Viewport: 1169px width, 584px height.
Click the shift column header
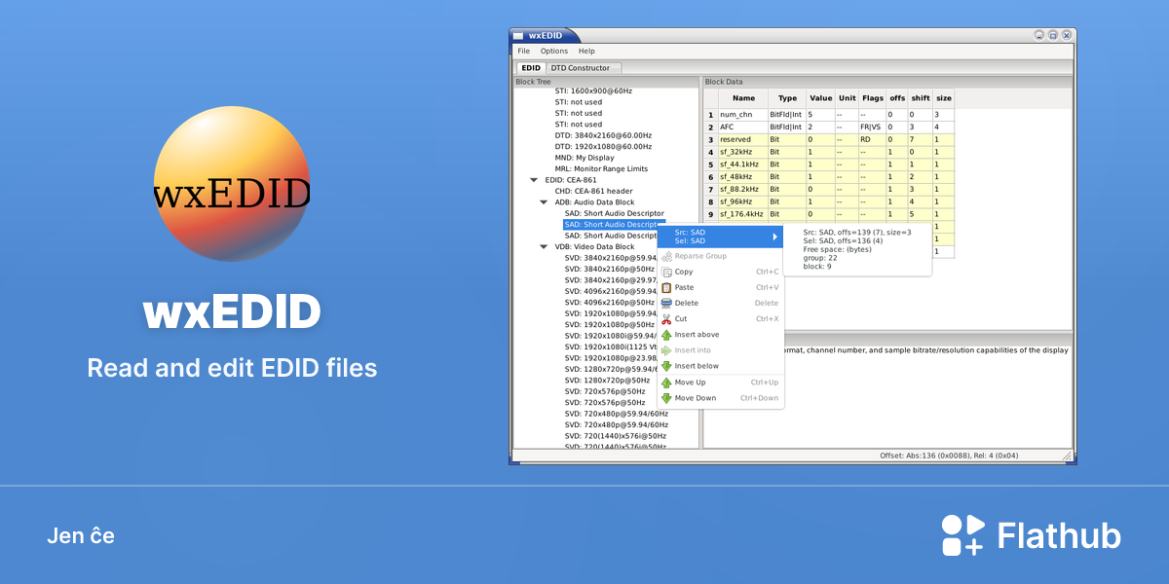pyautogui.click(x=921, y=98)
